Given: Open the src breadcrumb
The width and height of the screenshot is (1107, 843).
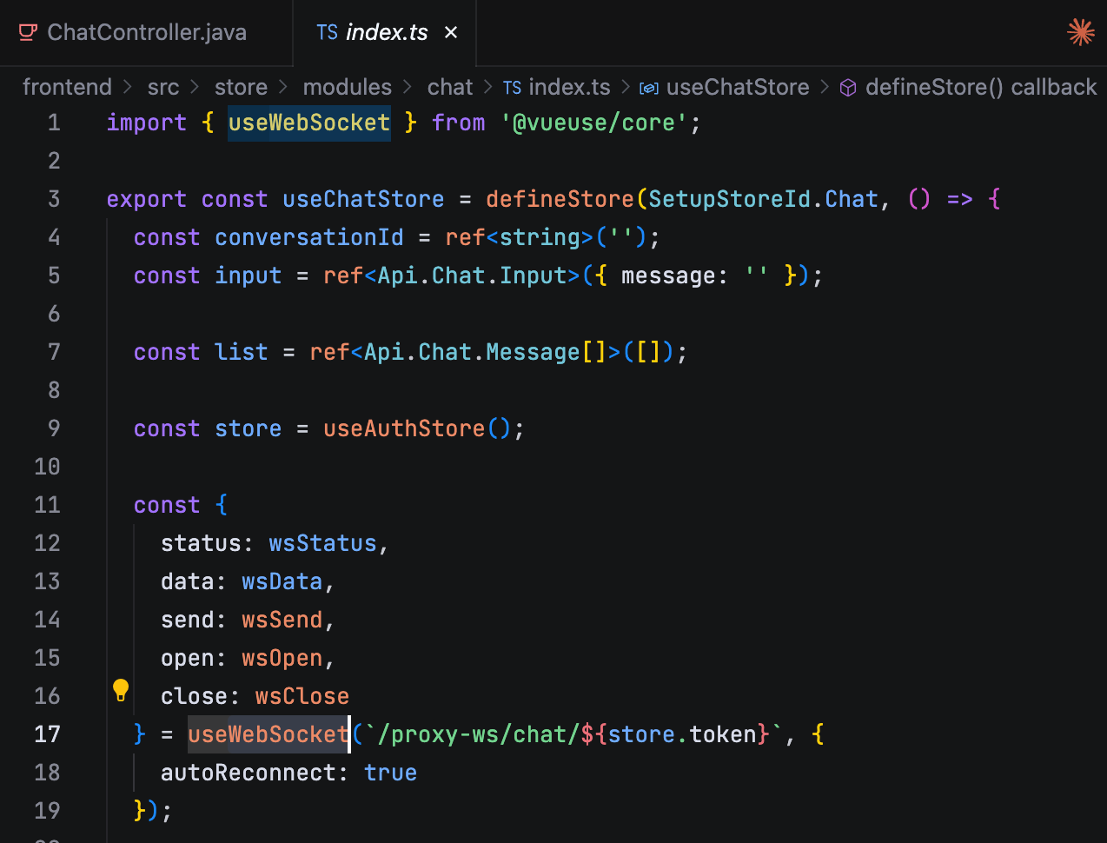Looking at the screenshot, I should click(x=163, y=87).
